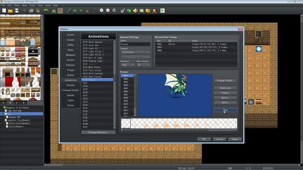Switch to the Common Events tab
Image resolution: width=303 pixels, height=170 pixels.
click(x=71, y=90)
